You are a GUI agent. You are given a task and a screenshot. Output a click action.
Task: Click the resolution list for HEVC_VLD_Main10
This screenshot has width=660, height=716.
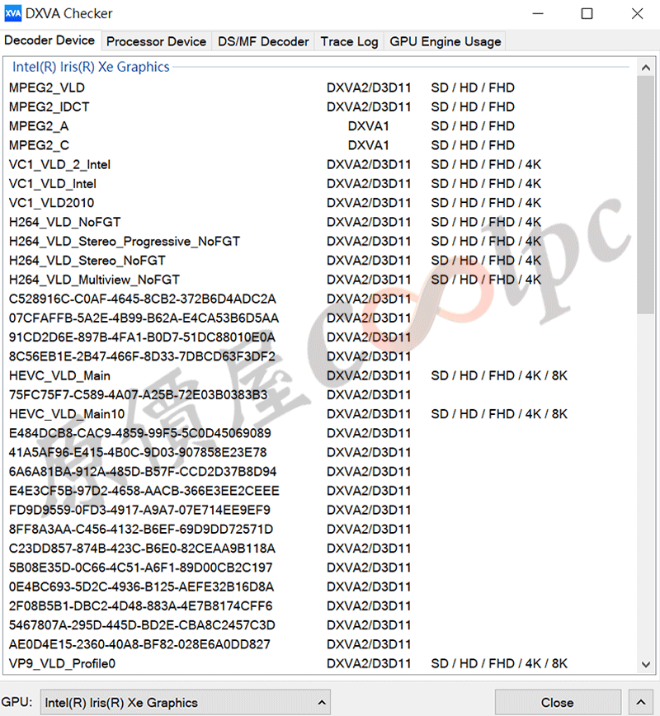[499, 414]
